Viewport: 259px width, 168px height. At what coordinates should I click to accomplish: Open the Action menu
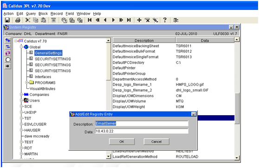click(9, 14)
